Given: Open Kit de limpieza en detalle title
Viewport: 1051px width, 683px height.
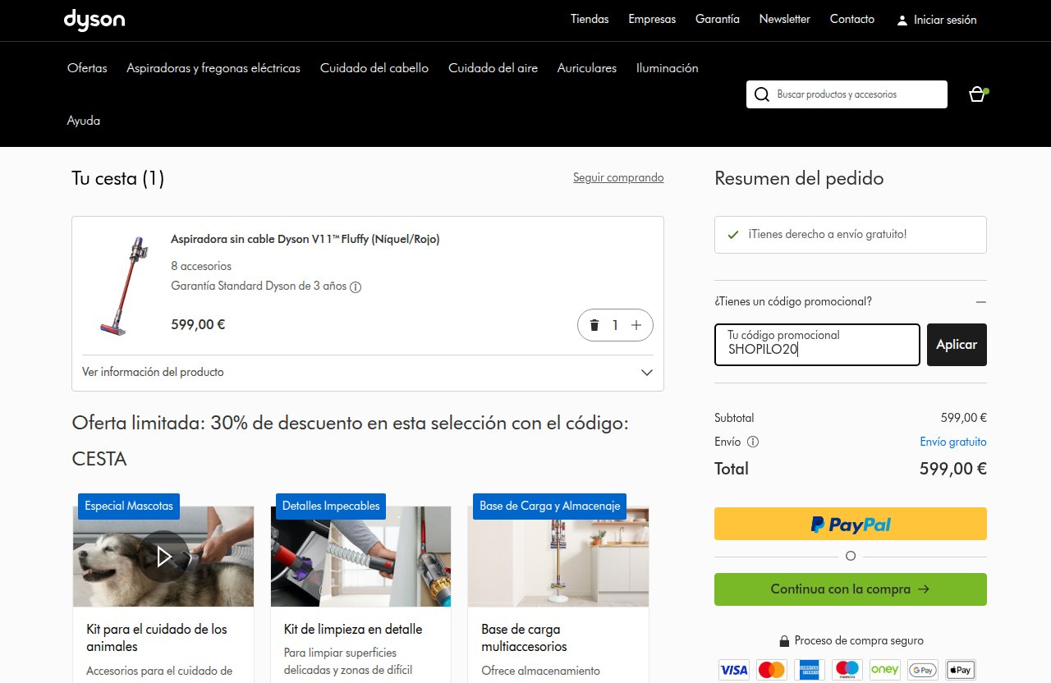Looking at the screenshot, I should point(353,630).
